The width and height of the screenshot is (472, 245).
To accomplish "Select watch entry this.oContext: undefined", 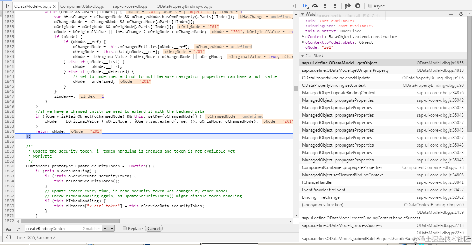I will click(x=333, y=31).
